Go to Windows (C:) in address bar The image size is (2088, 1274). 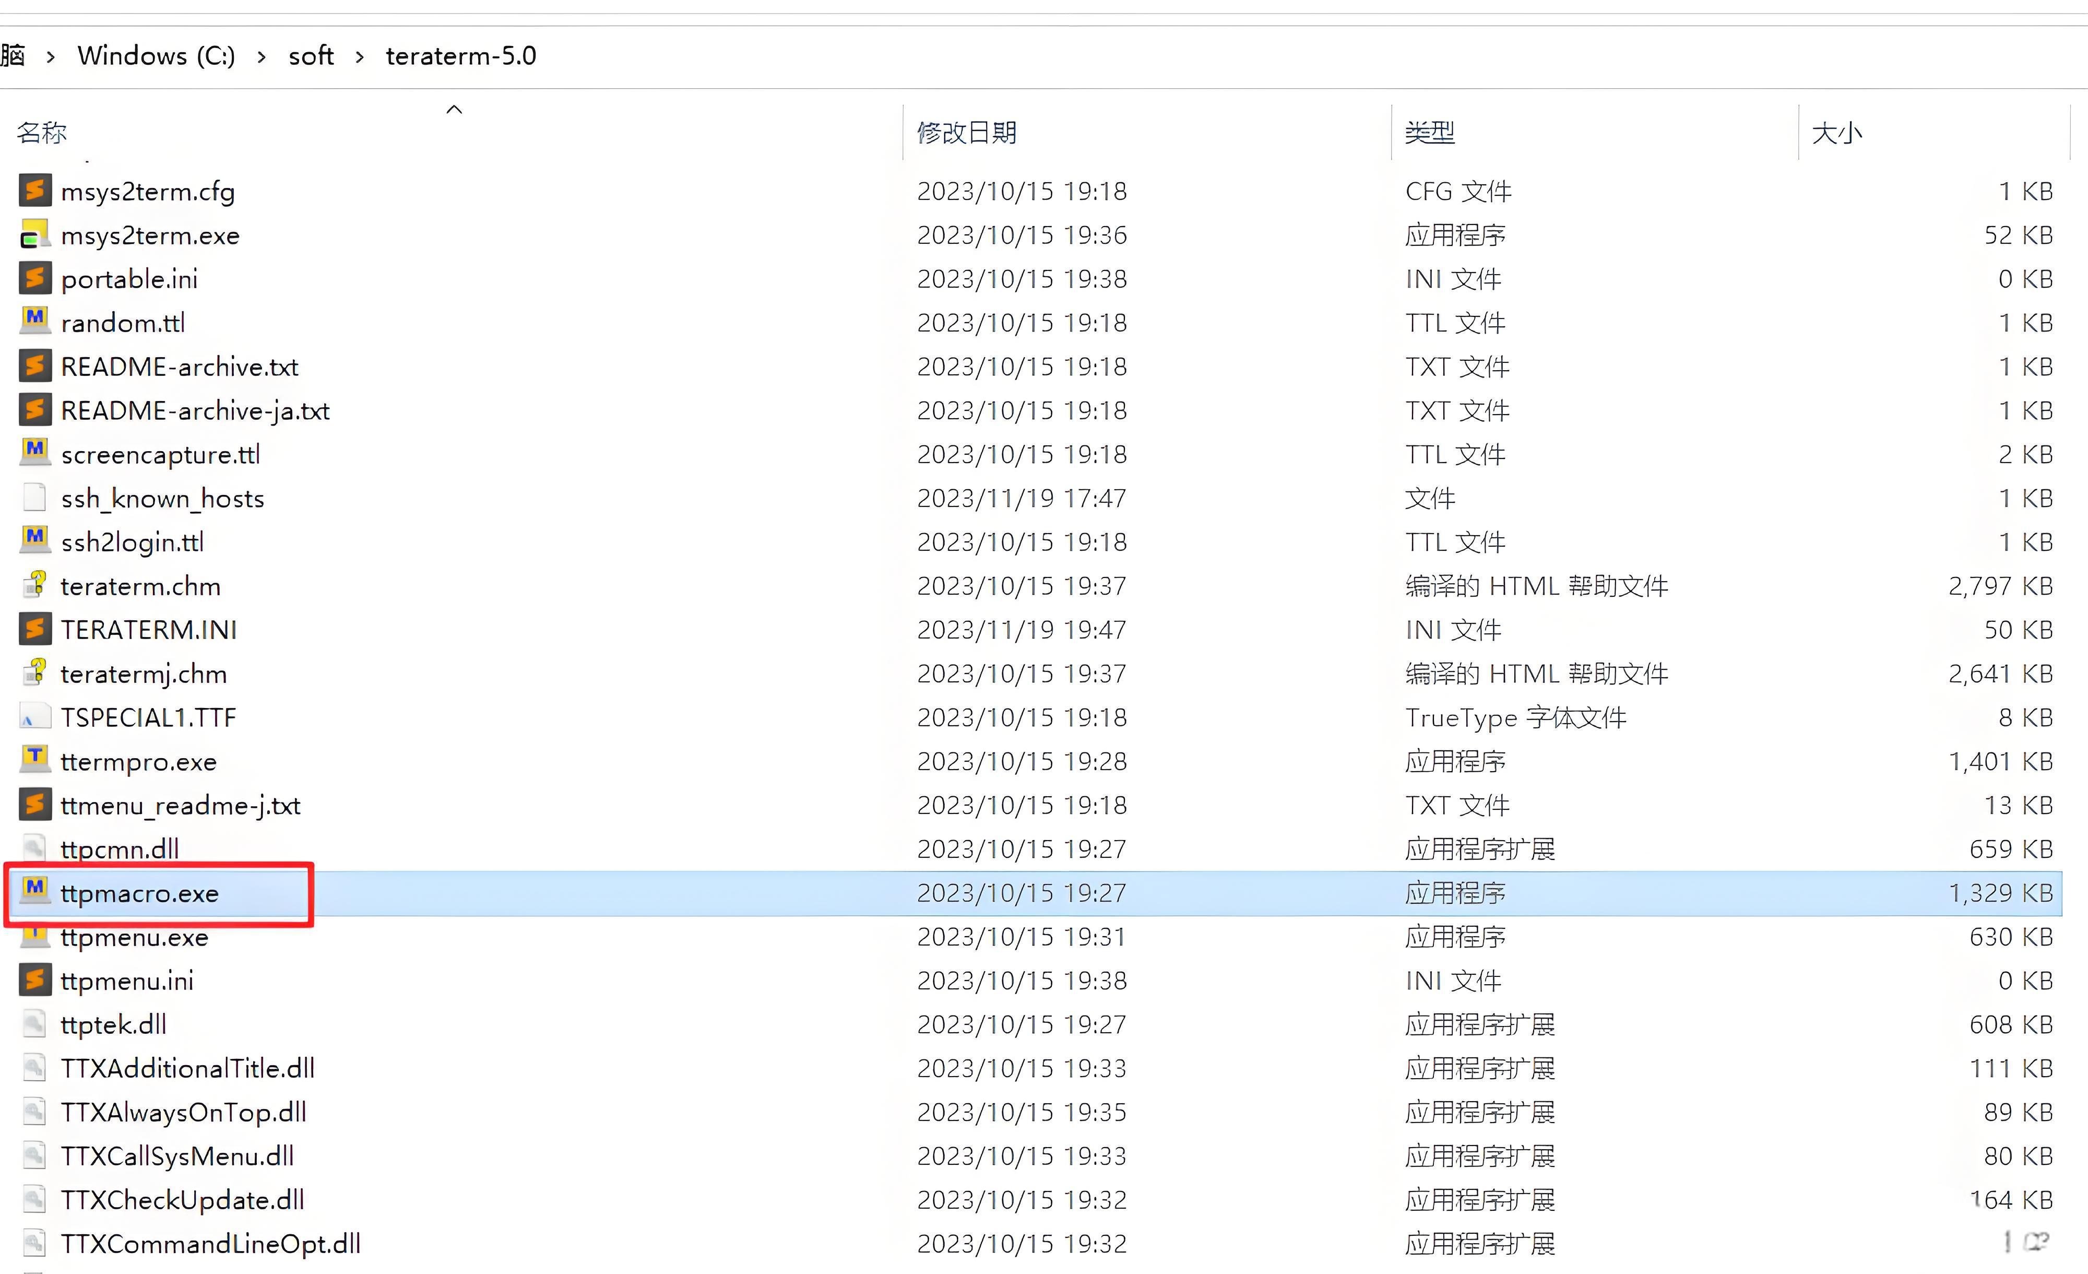tap(156, 56)
